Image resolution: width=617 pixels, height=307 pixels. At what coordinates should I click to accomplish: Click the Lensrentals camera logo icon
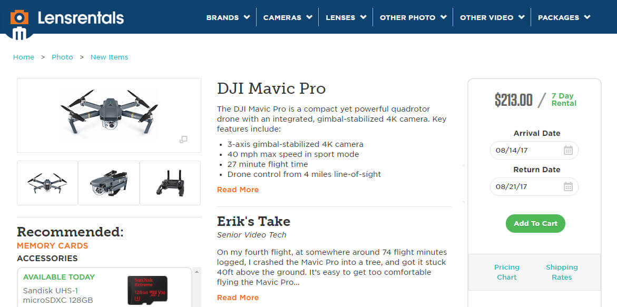19,24
